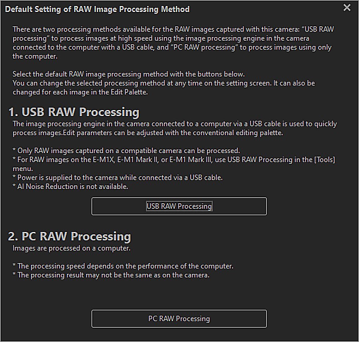The width and height of the screenshot is (359, 342).
Task: Click the USB RAW Processing button
Action: [x=179, y=206]
